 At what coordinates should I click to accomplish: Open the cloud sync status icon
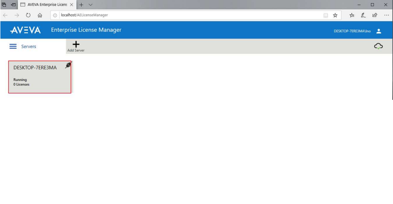pos(378,46)
